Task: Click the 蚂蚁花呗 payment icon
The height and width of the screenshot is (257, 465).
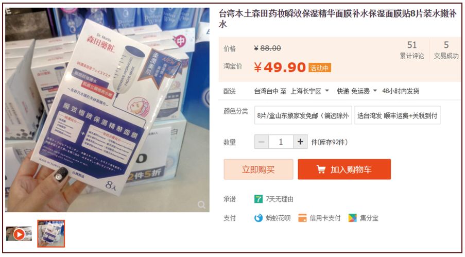Action: pos(259,218)
